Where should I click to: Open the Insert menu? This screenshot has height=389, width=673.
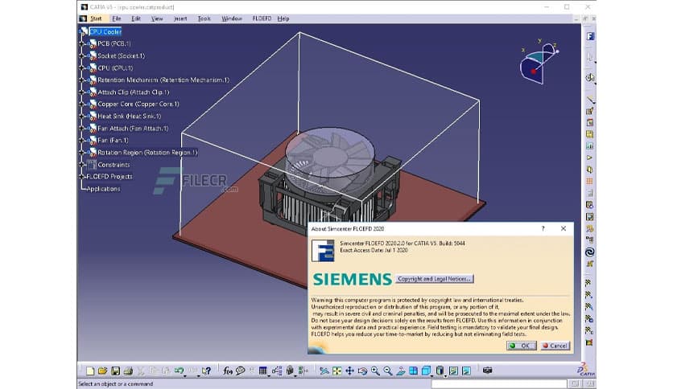click(x=180, y=18)
